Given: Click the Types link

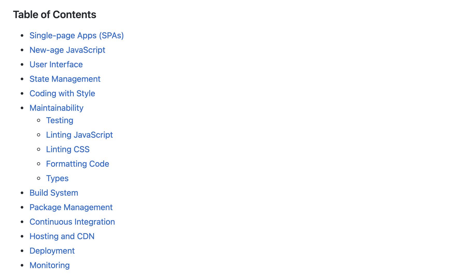Looking at the screenshot, I should (x=57, y=178).
